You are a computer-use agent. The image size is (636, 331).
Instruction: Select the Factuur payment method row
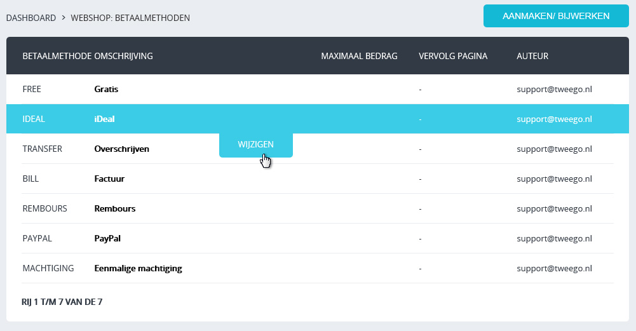pyautogui.click(x=109, y=179)
